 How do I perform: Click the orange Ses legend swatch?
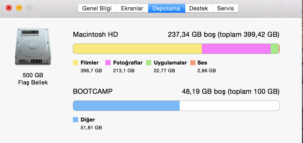click(193, 63)
